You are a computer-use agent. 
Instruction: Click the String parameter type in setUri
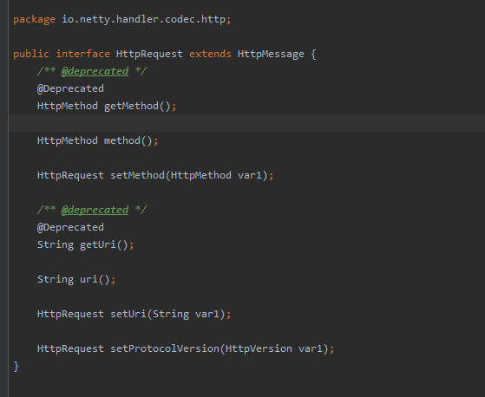click(x=171, y=314)
